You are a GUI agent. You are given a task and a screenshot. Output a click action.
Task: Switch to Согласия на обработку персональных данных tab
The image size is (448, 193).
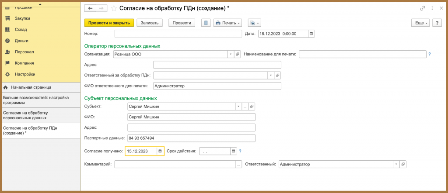[x=41, y=115]
